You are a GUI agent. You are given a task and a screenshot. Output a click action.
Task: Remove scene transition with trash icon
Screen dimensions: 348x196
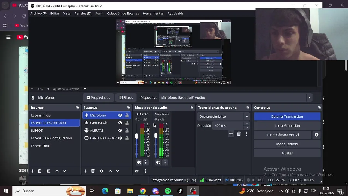(x=239, y=134)
